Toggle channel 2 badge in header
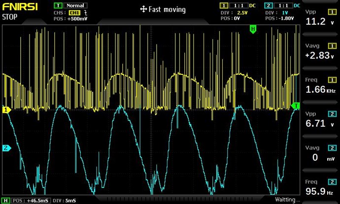The width and height of the screenshot is (340, 204). tap(268, 5)
